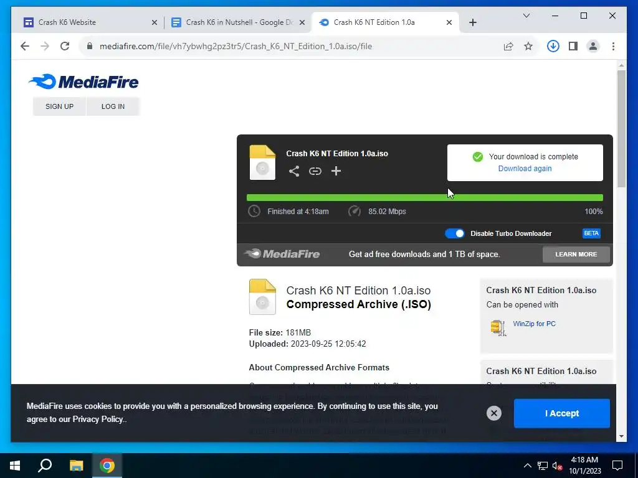The width and height of the screenshot is (638, 478).
Task: Open Windows Start menu
Action: [15, 466]
